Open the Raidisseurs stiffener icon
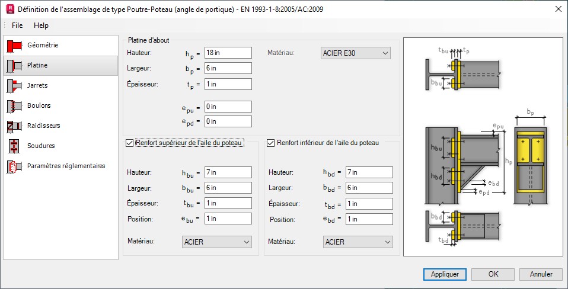This screenshot has height=289, width=568. click(14, 126)
